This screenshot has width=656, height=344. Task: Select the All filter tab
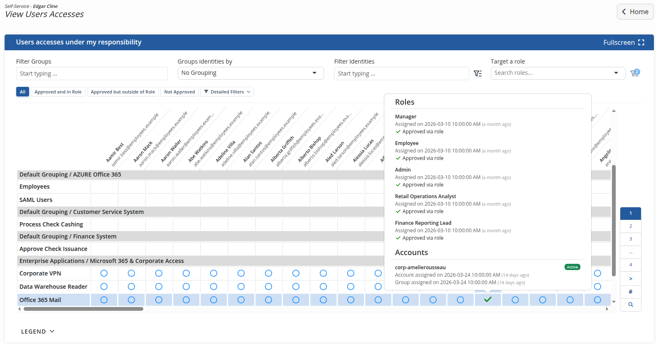[x=22, y=92]
